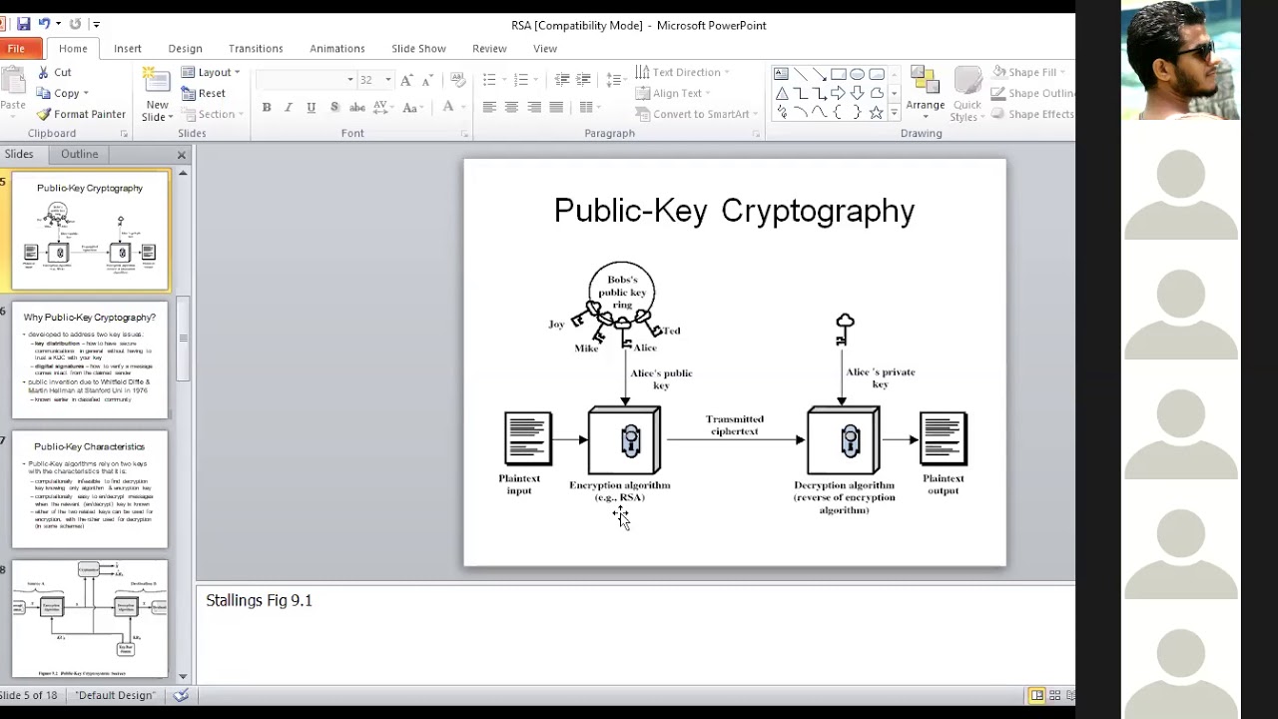Toggle Underline formatting
This screenshot has width=1278, height=719.
click(x=312, y=107)
